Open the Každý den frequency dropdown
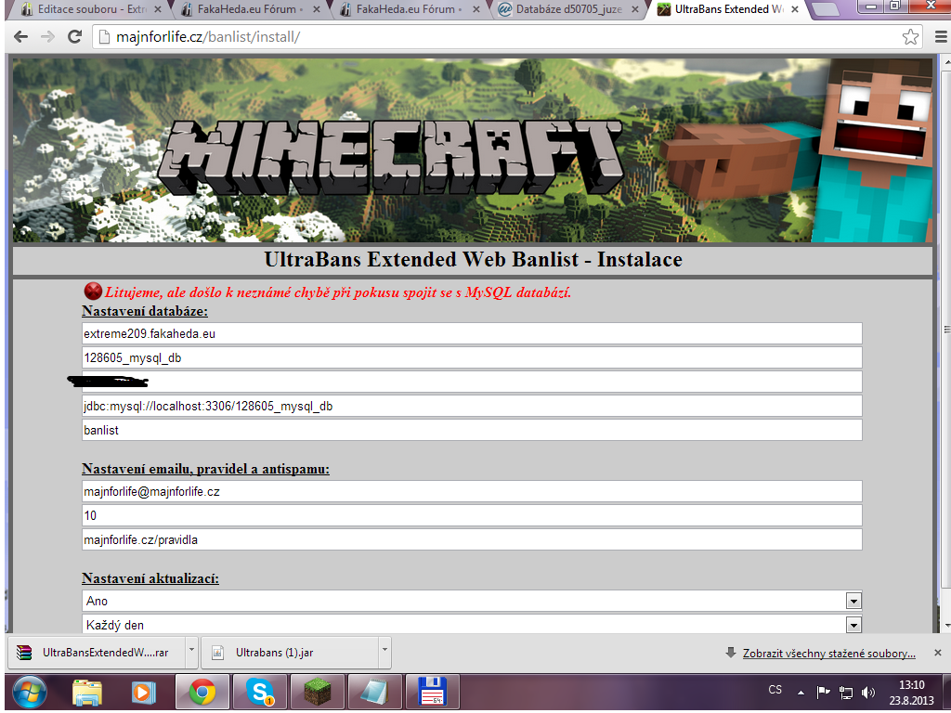Screen dimensions: 951x713 [472, 625]
